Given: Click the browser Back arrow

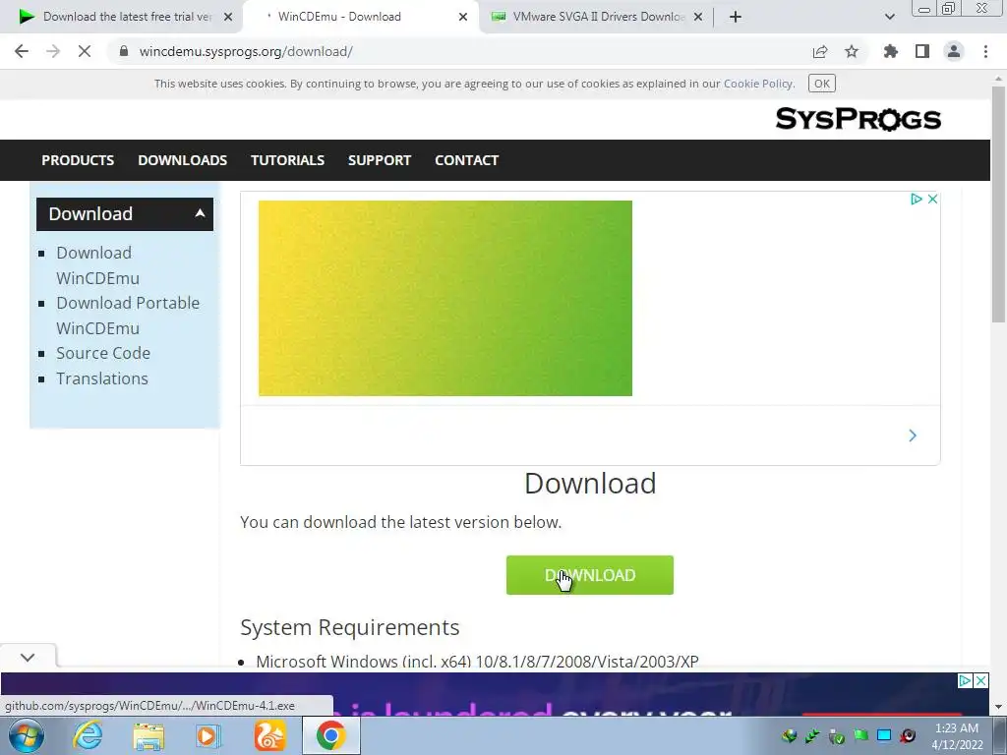Looking at the screenshot, I should click(22, 51).
